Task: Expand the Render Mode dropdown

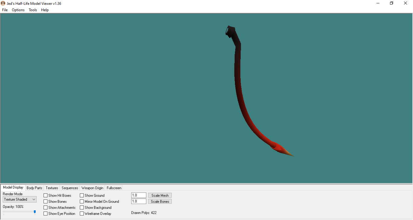Action: pyautogui.click(x=20, y=199)
